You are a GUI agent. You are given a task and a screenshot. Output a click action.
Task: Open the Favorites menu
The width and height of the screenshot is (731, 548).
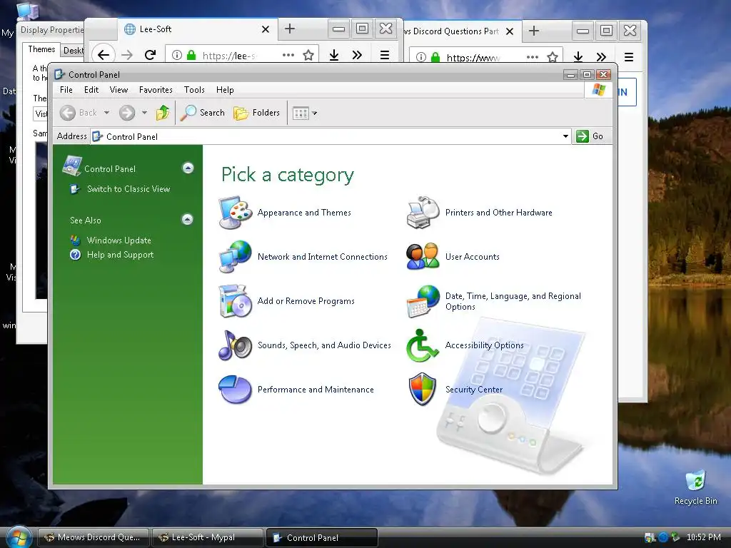156,90
